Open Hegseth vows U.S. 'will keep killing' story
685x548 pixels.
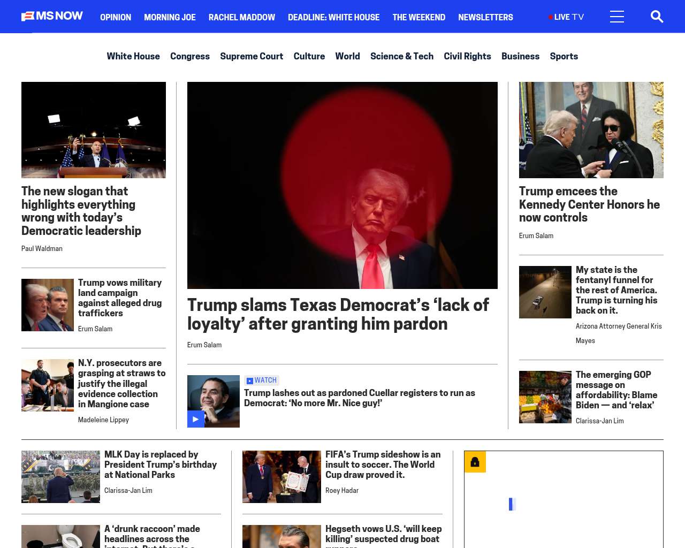coord(384,536)
